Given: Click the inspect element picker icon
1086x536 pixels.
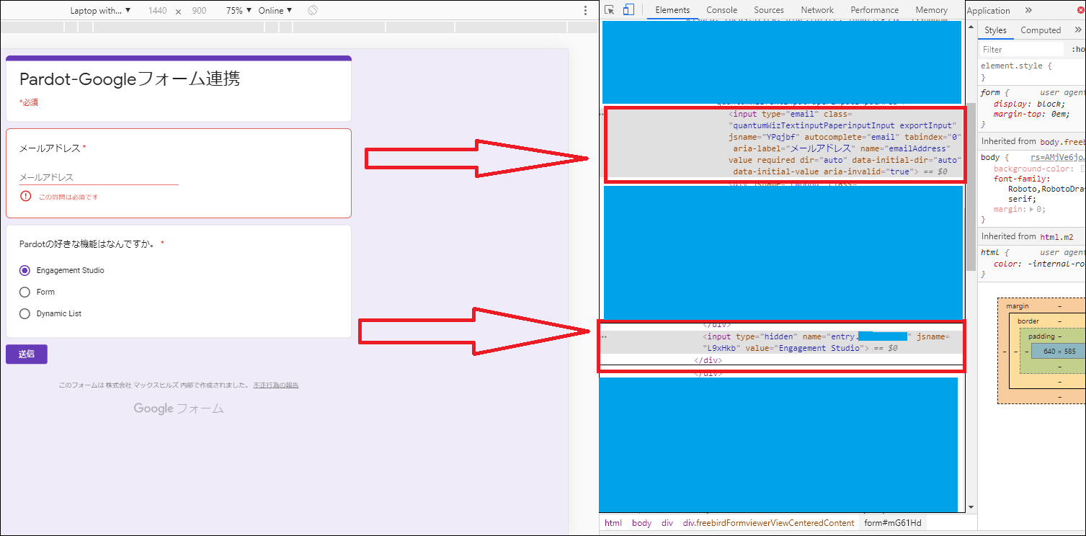Looking at the screenshot, I should tap(610, 10).
